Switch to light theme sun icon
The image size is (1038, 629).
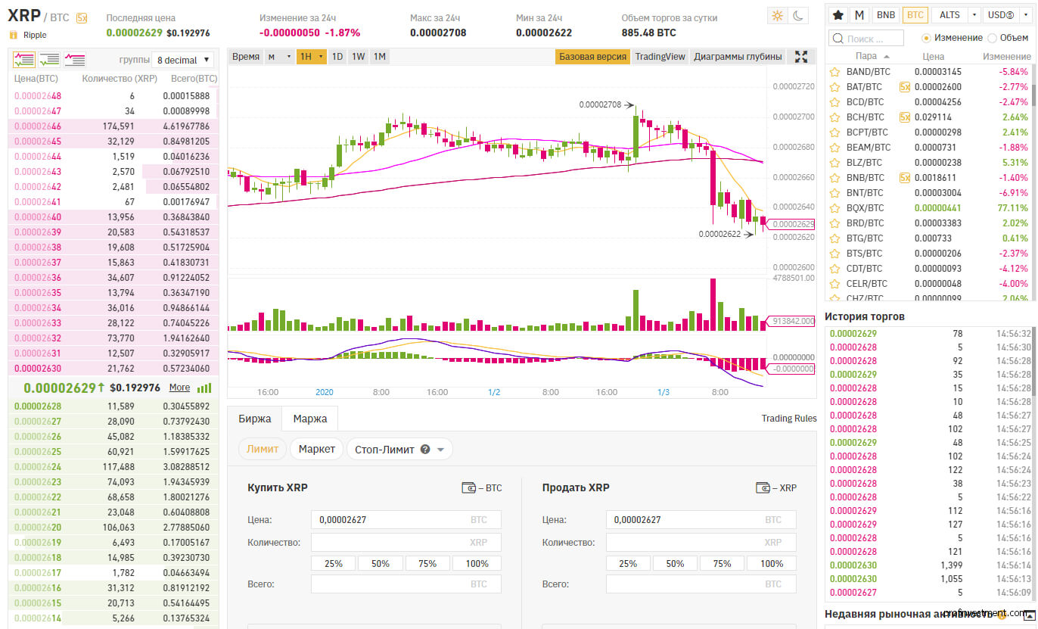[777, 15]
